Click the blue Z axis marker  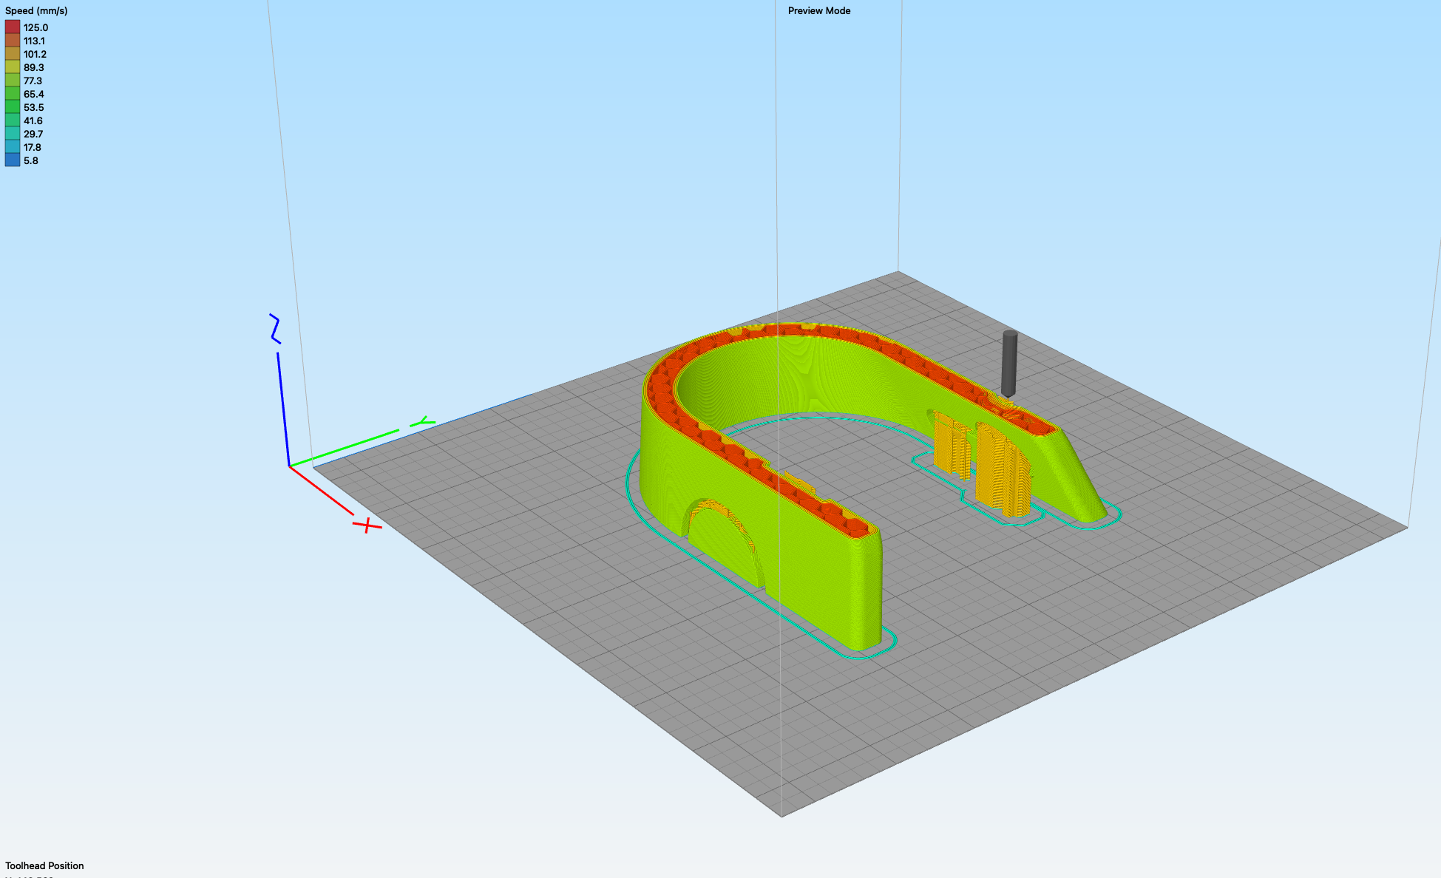click(x=274, y=328)
